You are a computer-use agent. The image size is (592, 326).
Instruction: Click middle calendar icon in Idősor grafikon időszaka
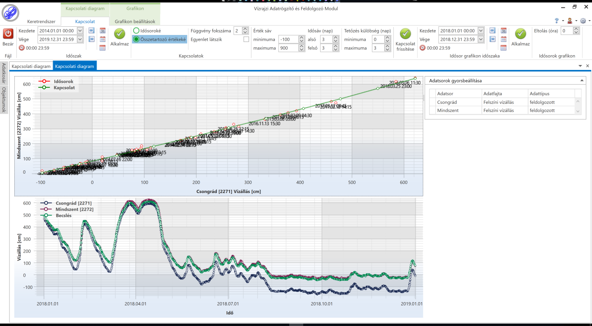pos(504,39)
